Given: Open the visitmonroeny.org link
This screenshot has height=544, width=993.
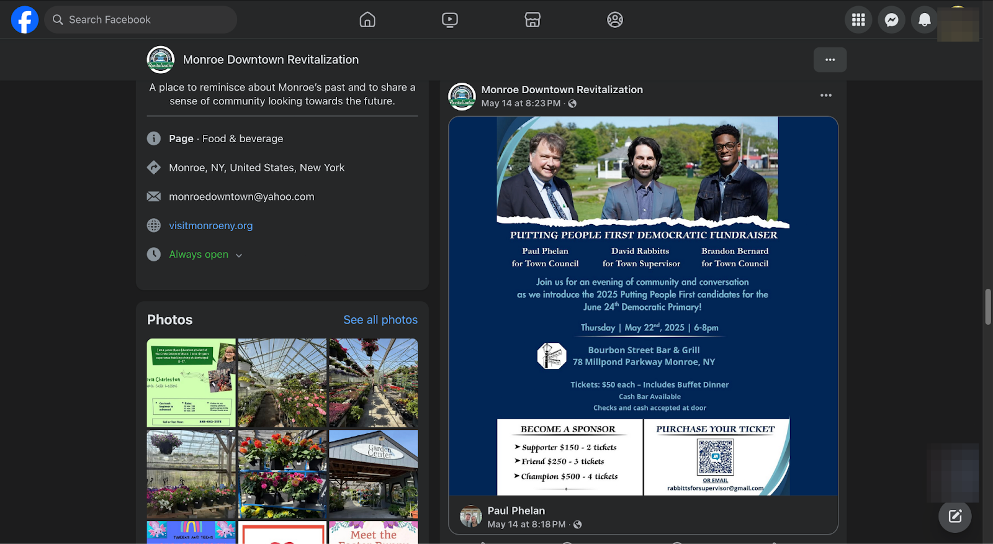Looking at the screenshot, I should tap(210, 225).
